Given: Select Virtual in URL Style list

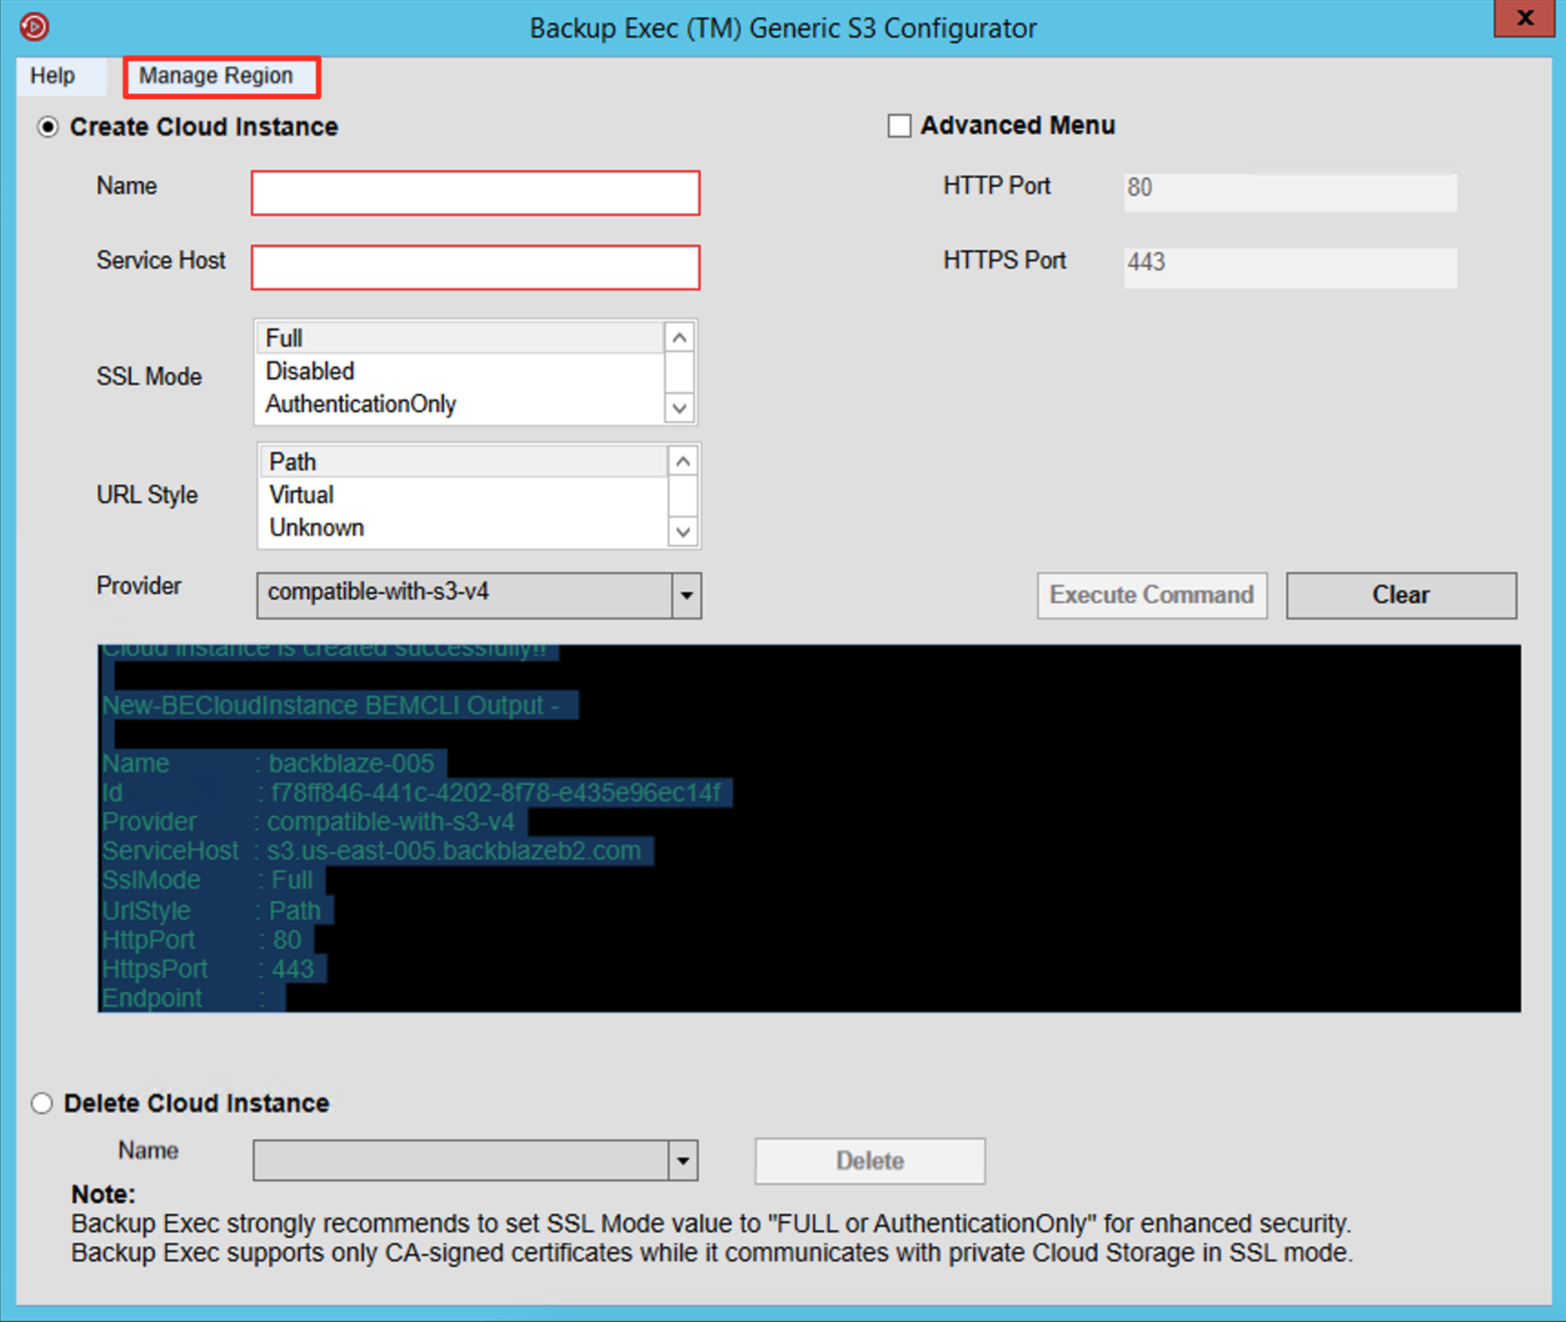Looking at the screenshot, I should (x=463, y=495).
